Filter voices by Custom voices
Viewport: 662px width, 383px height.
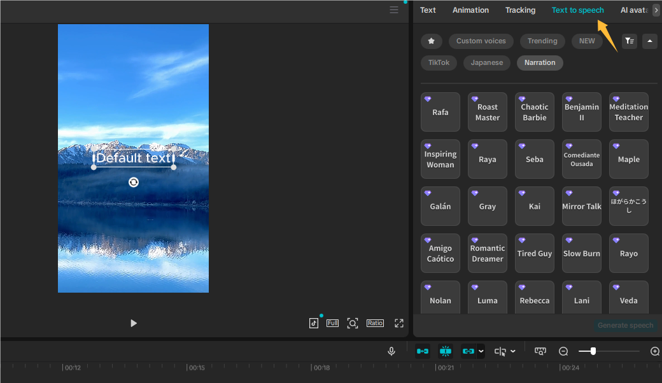tap(481, 41)
